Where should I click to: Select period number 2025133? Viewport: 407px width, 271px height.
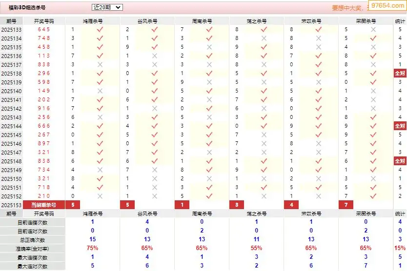pos(11,30)
